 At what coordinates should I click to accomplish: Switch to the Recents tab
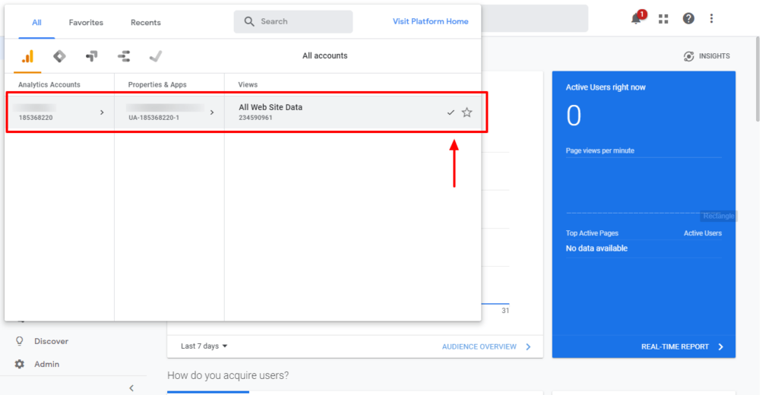click(145, 23)
